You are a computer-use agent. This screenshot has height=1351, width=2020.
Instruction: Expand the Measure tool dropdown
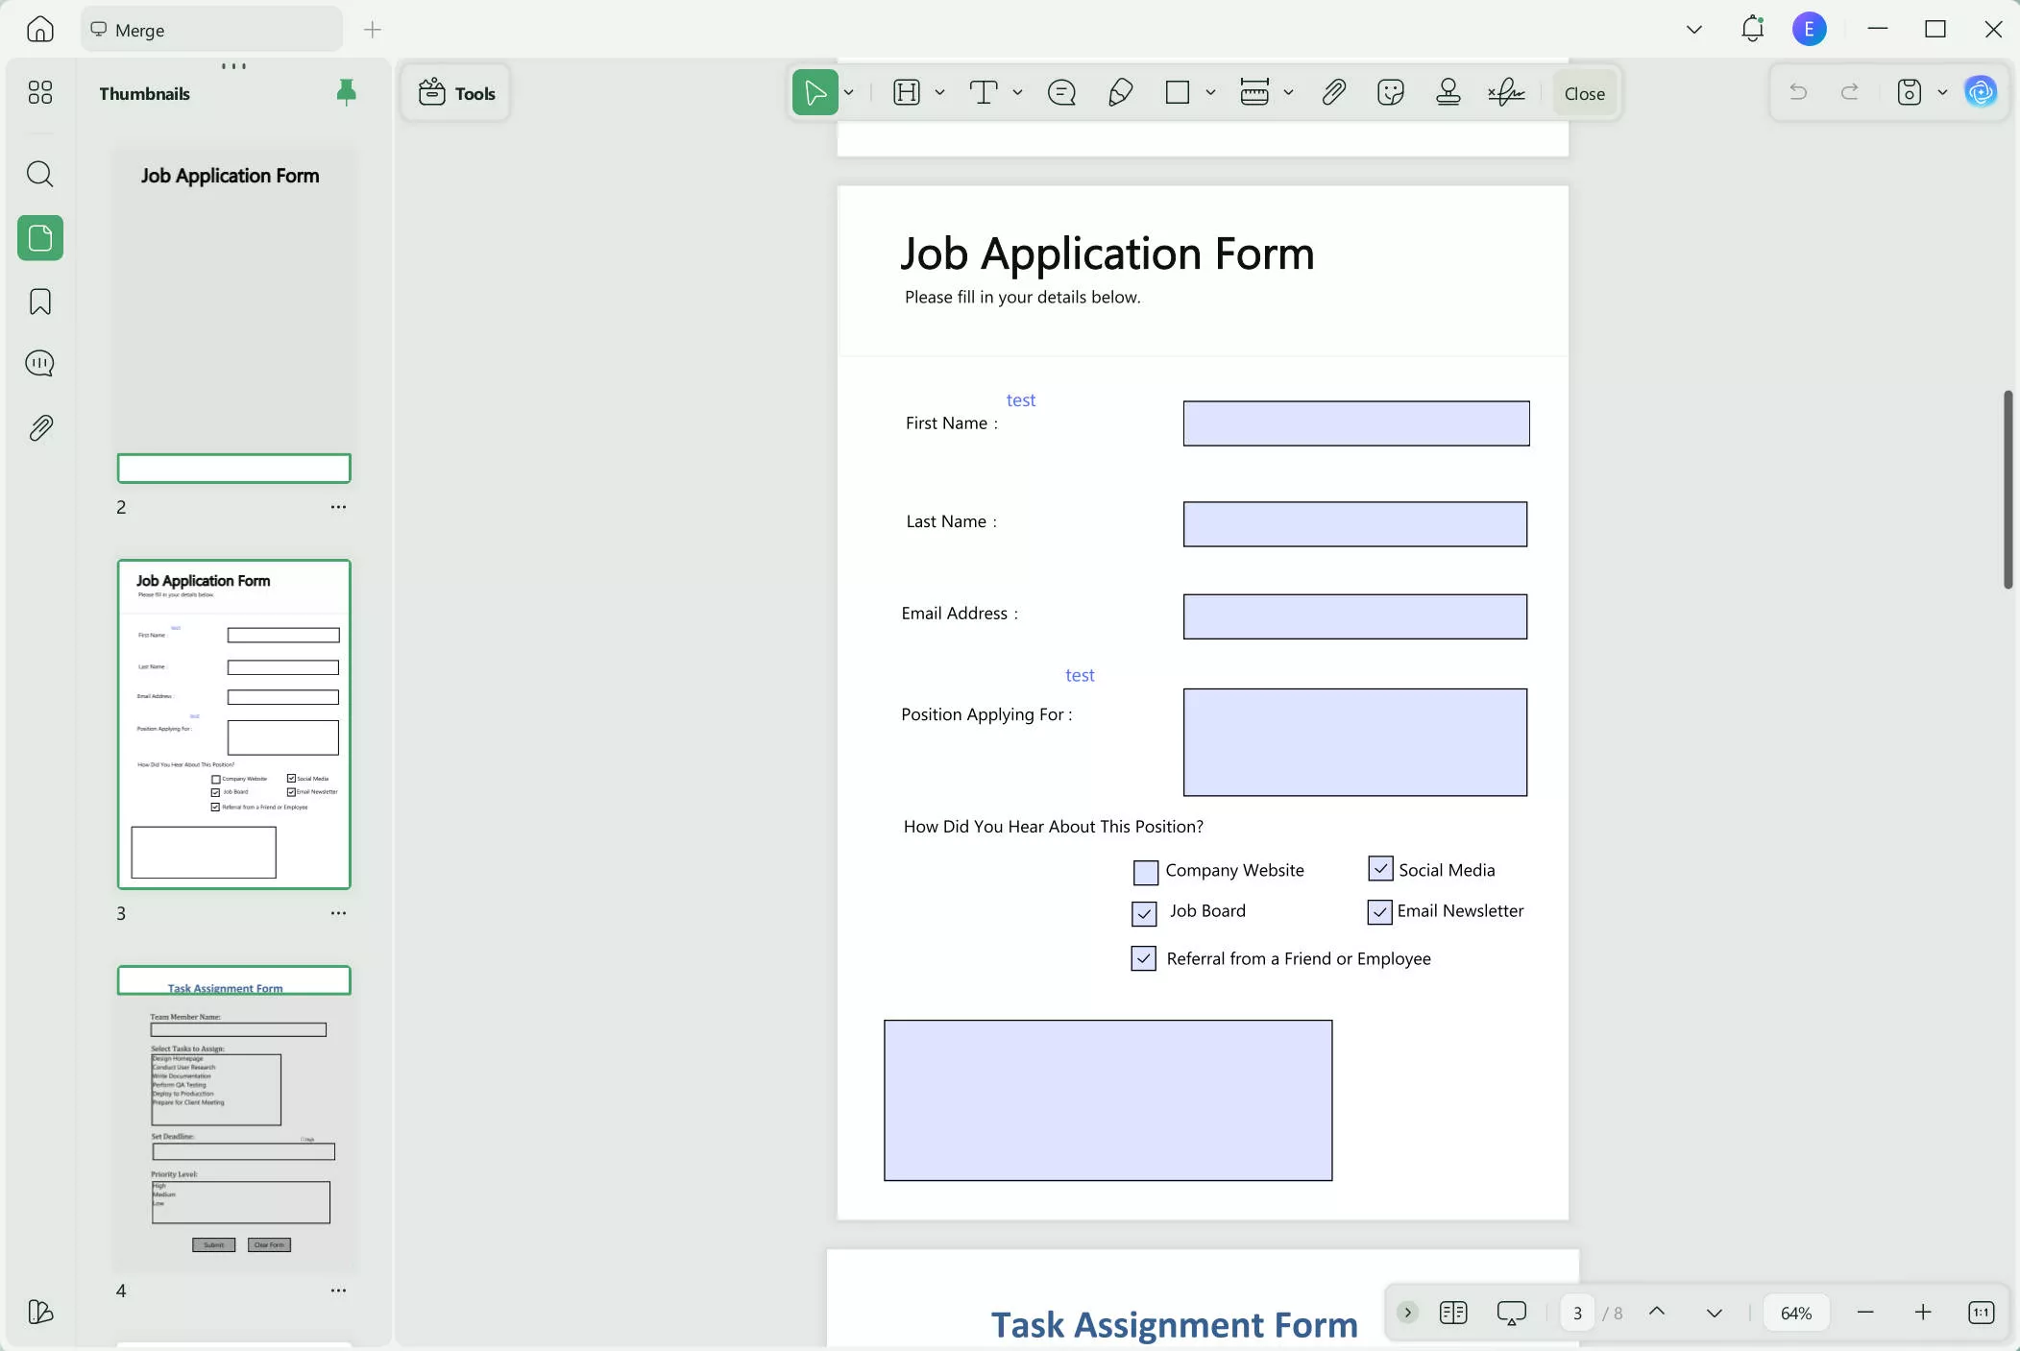click(1289, 92)
